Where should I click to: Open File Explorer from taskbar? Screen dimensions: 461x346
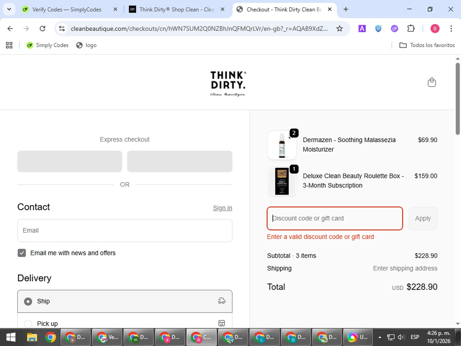coord(32,337)
